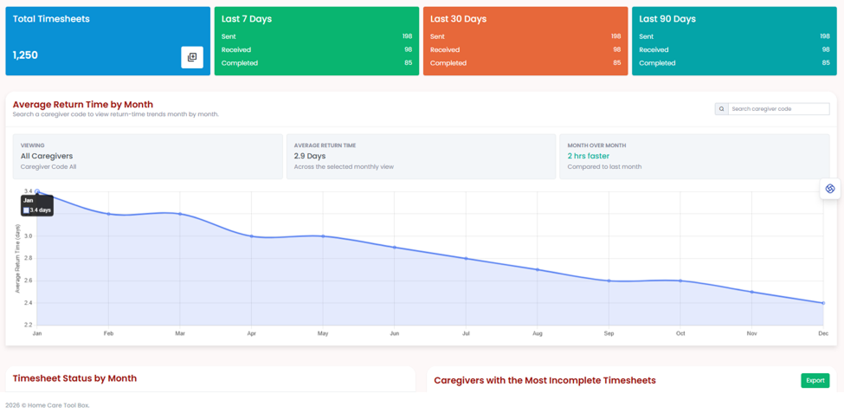The height and width of the screenshot is (413, 844).
Task: Click the Timesheet Status by Month heading
Action: point(74,378)
